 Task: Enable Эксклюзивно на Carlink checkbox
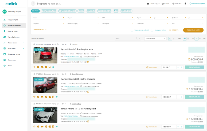[132, 30]
